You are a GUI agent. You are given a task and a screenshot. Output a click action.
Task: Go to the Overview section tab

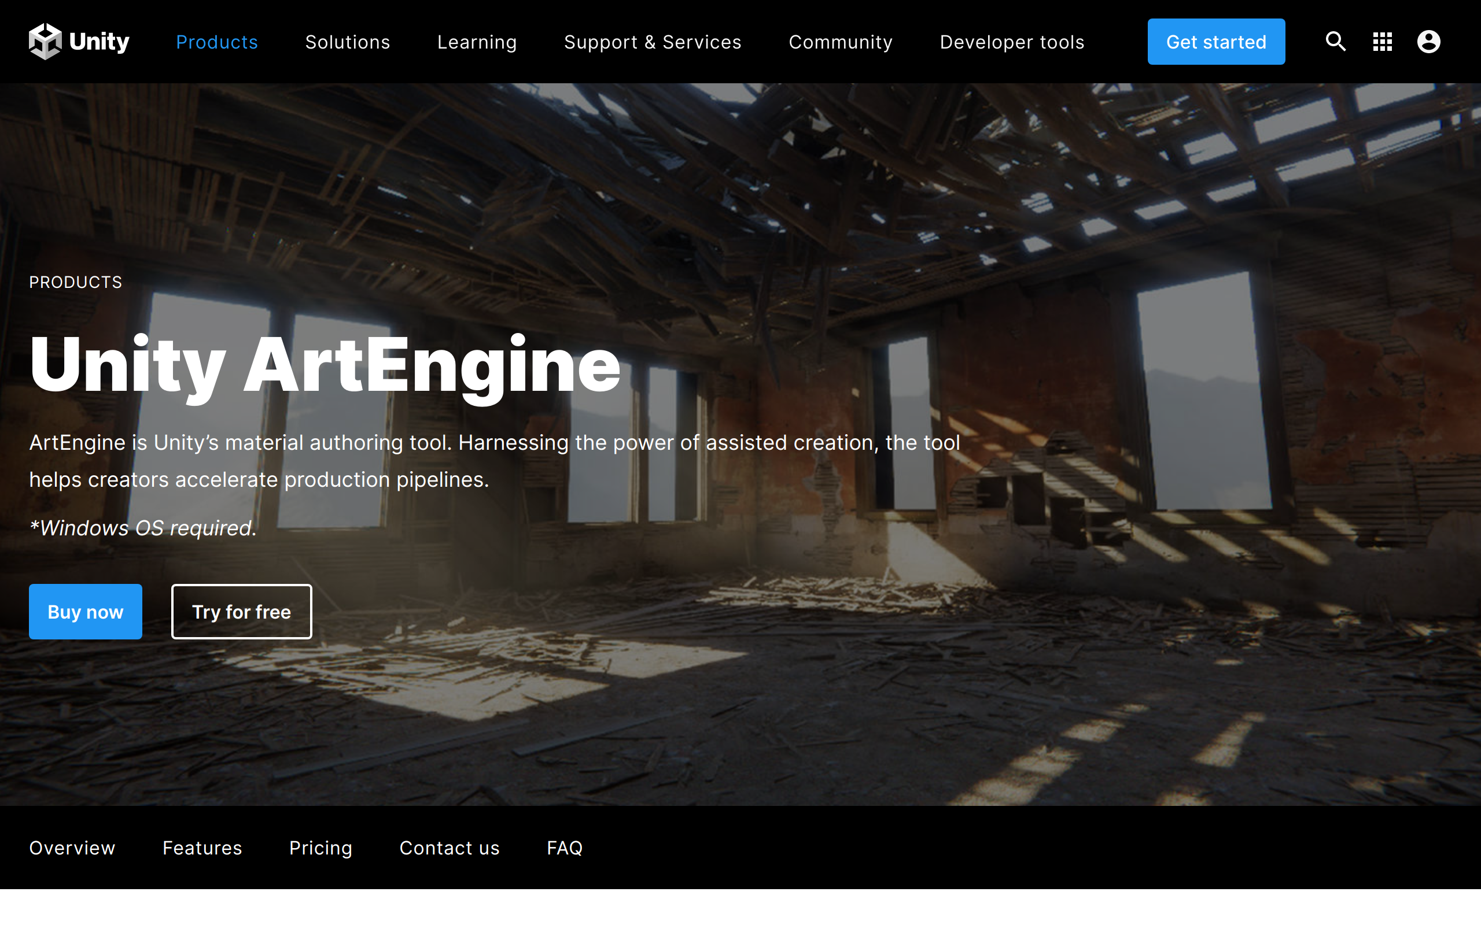[72, 848]
